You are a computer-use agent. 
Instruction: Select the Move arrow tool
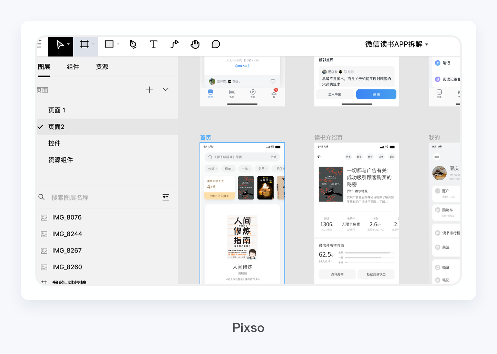(x=60, y=45)
